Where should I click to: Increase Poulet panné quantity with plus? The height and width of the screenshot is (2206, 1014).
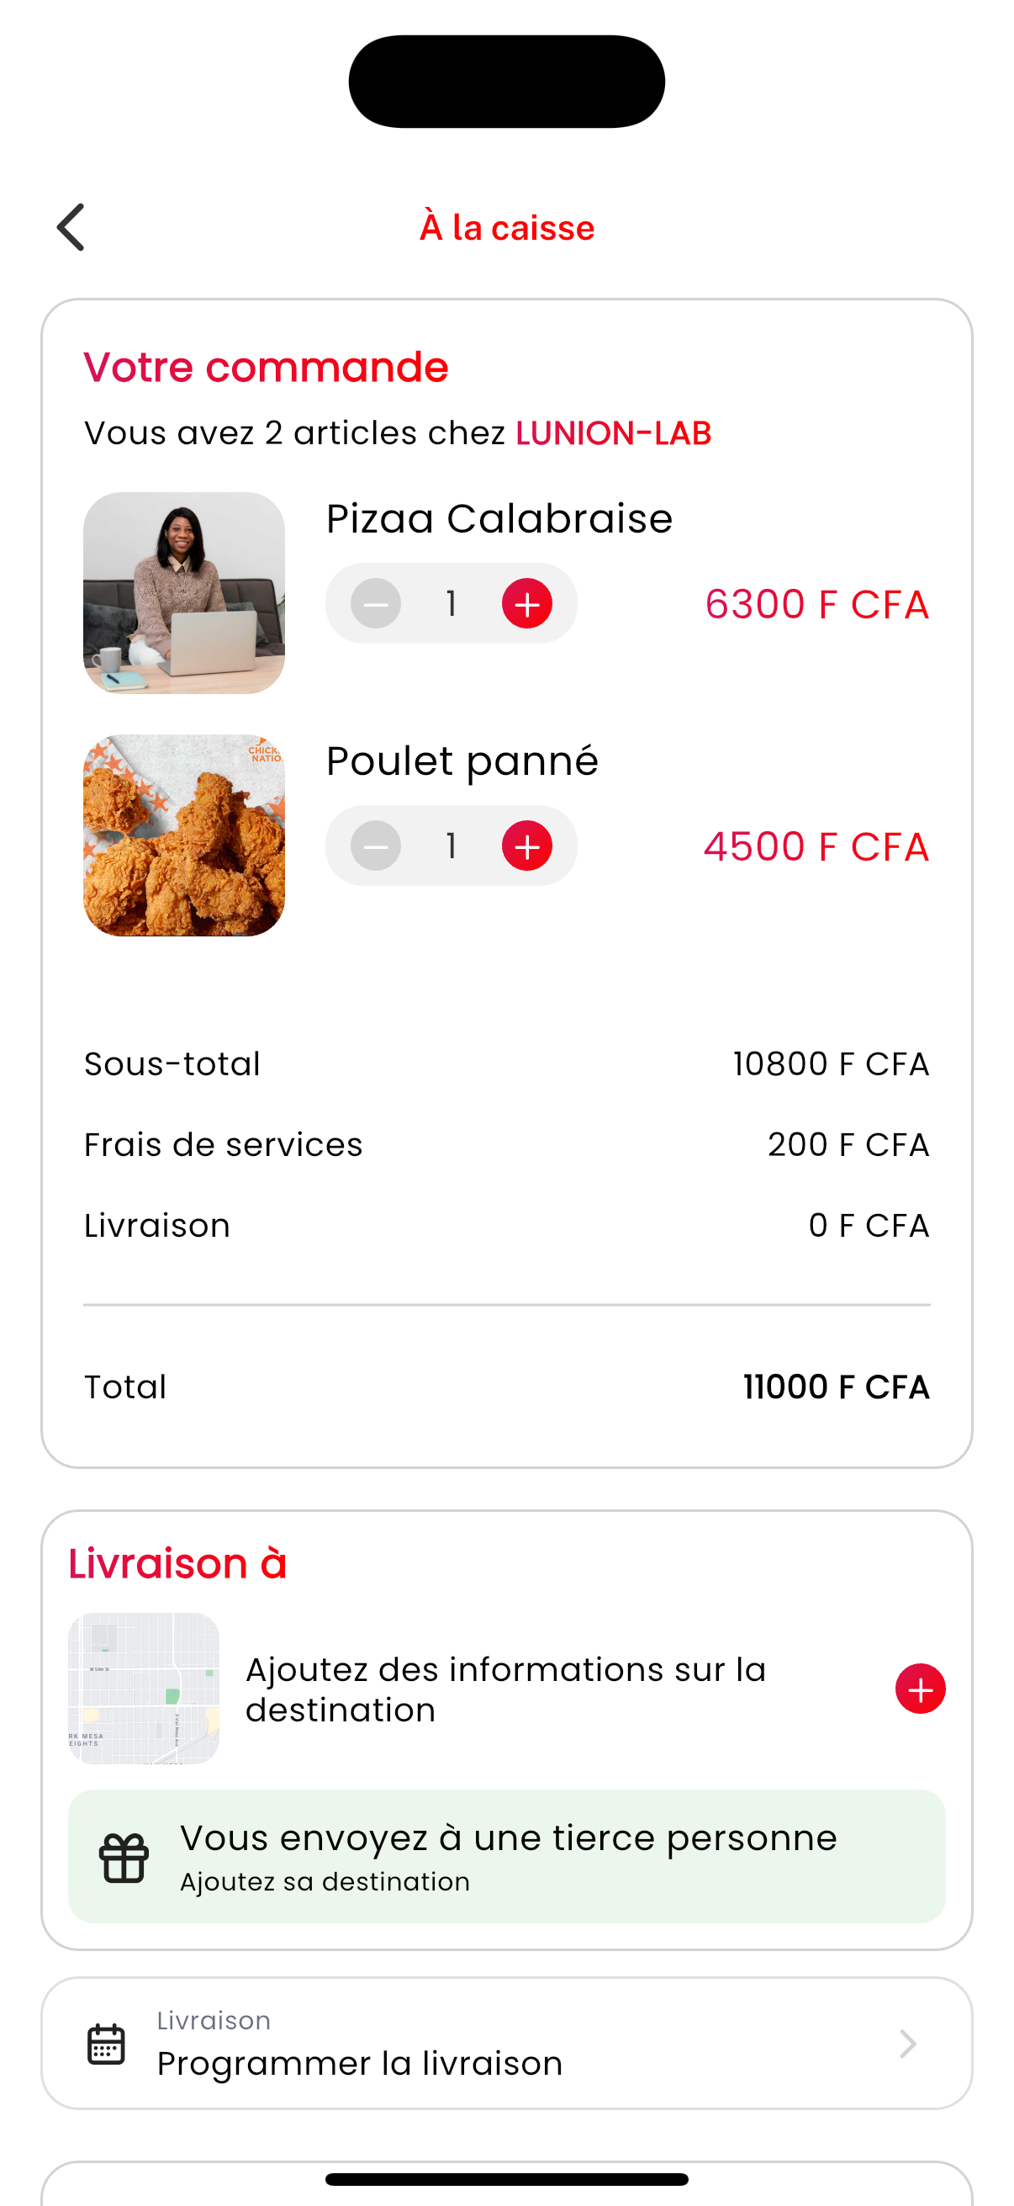coord(526,846)
